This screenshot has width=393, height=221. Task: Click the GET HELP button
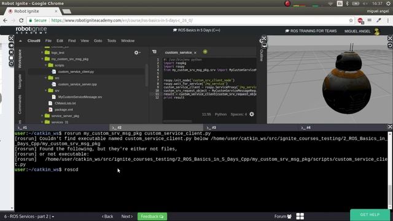[x=370, y=215]
